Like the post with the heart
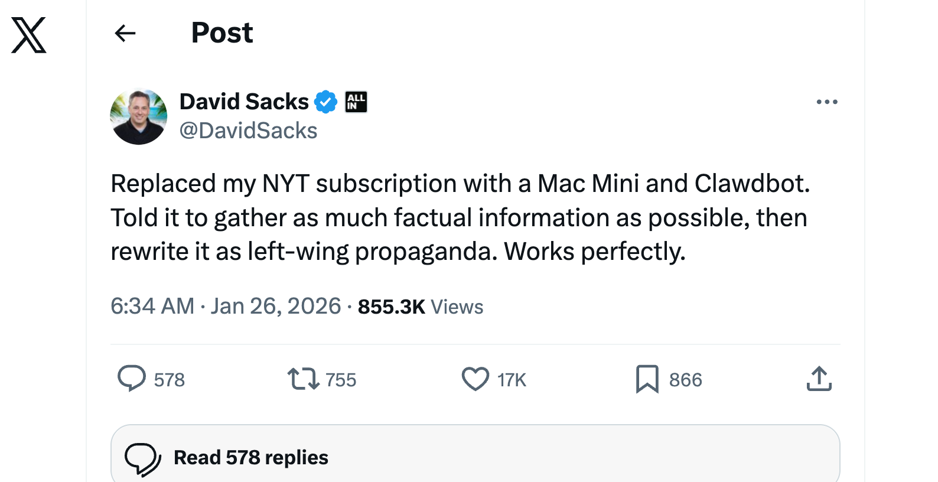The image size is (938, 482). point(475,379)
